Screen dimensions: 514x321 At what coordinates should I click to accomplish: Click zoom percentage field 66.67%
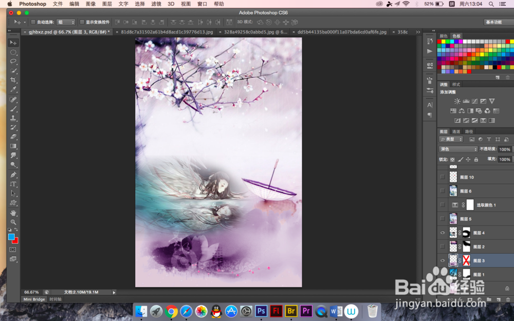coord(31,292)
